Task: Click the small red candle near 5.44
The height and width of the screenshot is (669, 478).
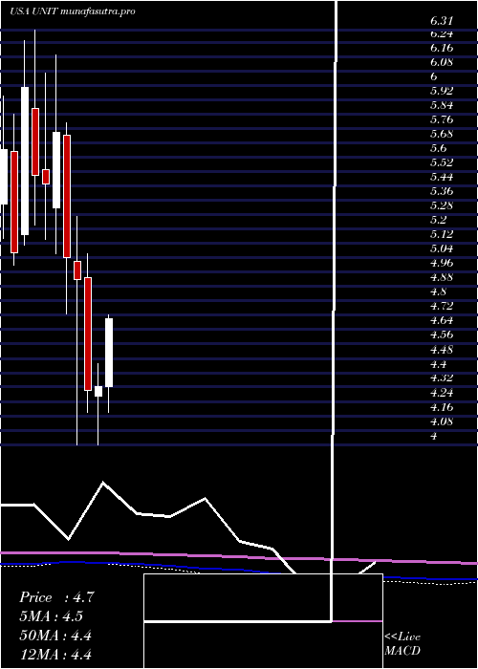Action: click(x=46, y=177)
